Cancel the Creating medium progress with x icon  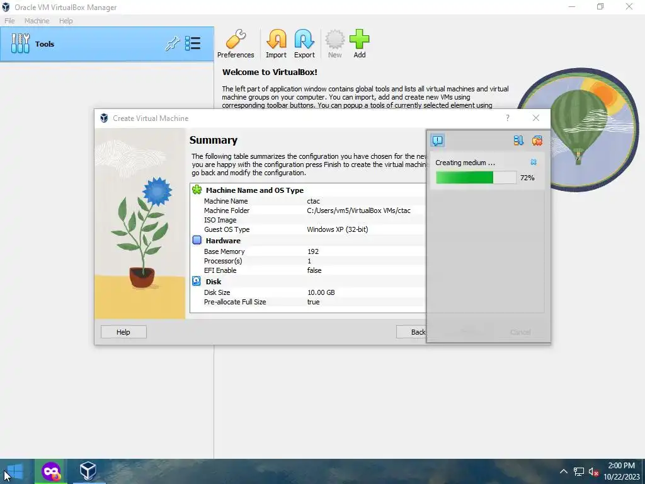[534, 162]
